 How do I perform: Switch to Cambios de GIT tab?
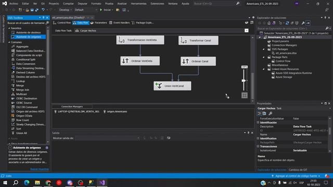[x=298, y=170]
